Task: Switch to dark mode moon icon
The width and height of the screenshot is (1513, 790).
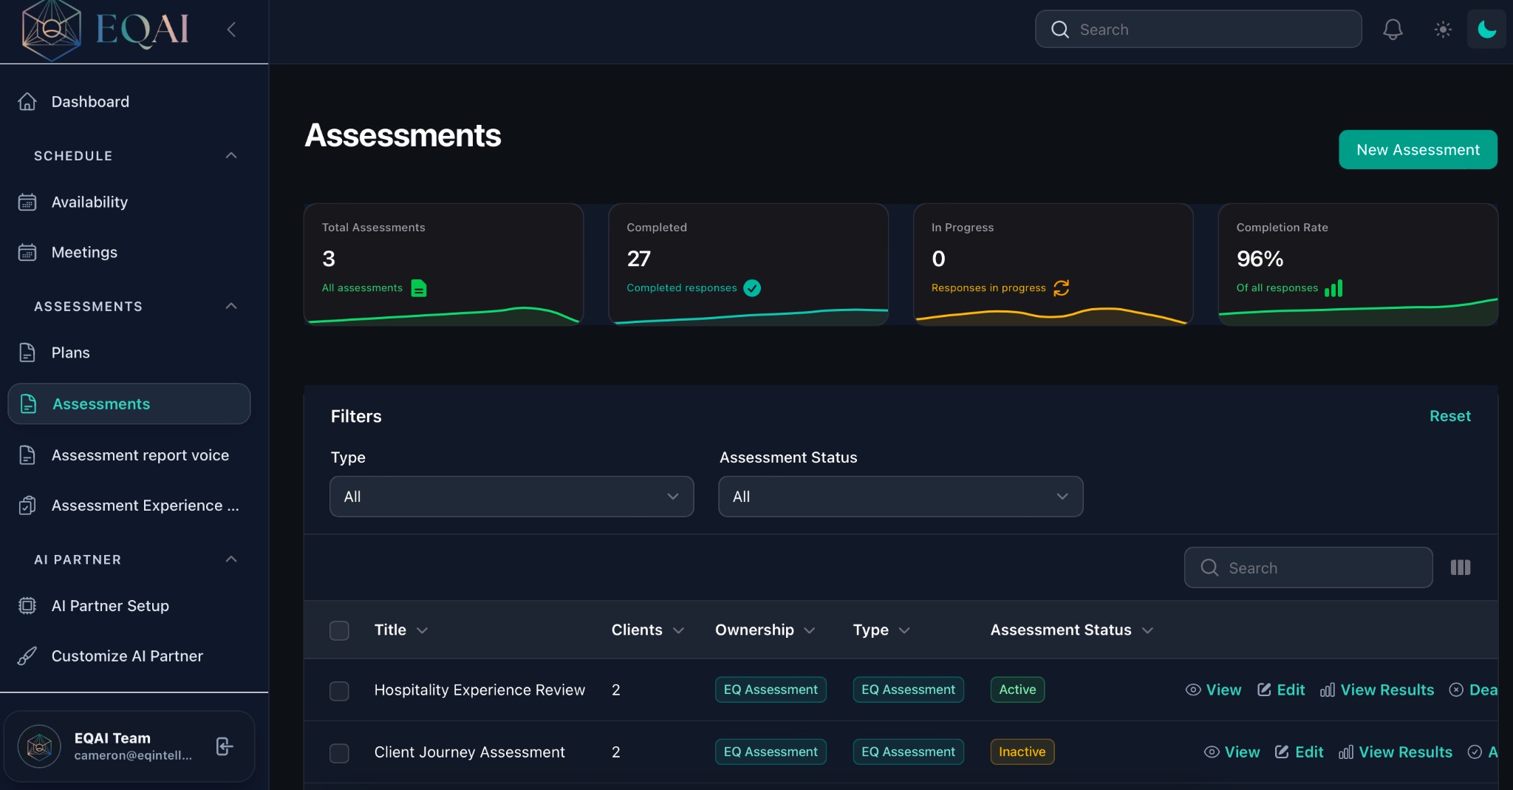Action: (x=1486, y=30)
